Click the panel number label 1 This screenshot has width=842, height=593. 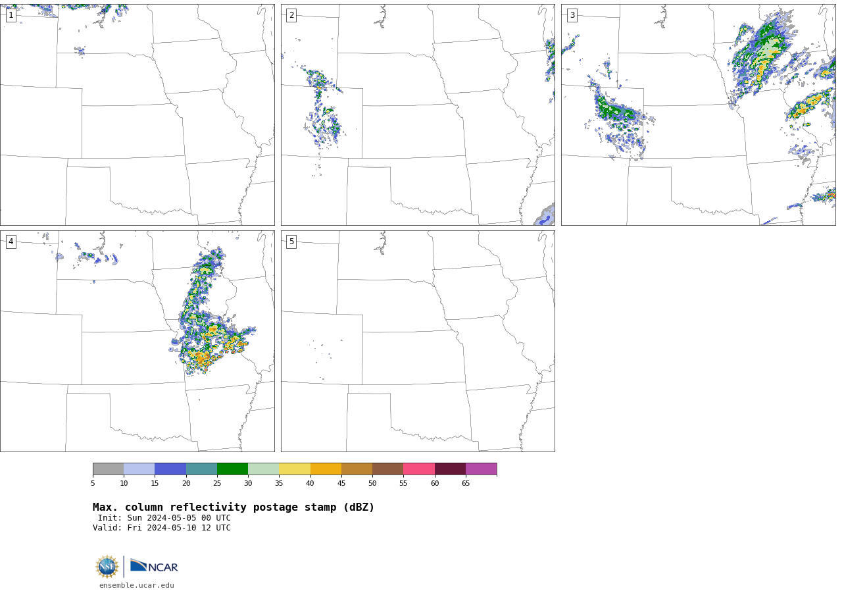click(x=11, y=15)
